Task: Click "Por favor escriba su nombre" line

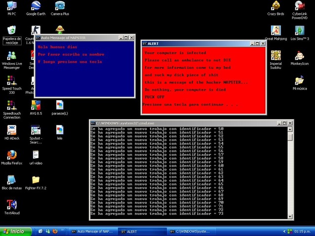Action: (71, 55)
